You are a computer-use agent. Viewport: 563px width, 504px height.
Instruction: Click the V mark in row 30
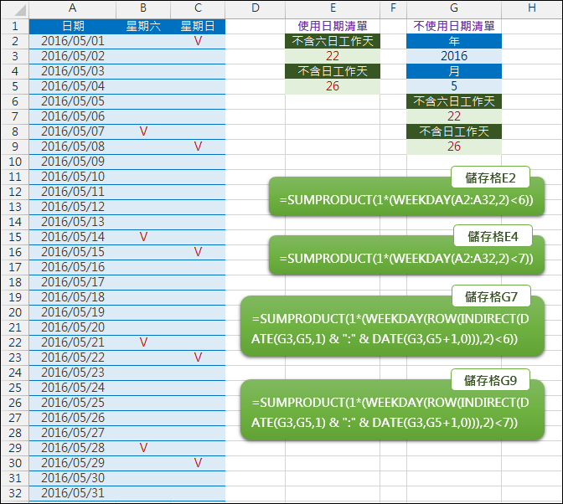(x=198, y=463)
